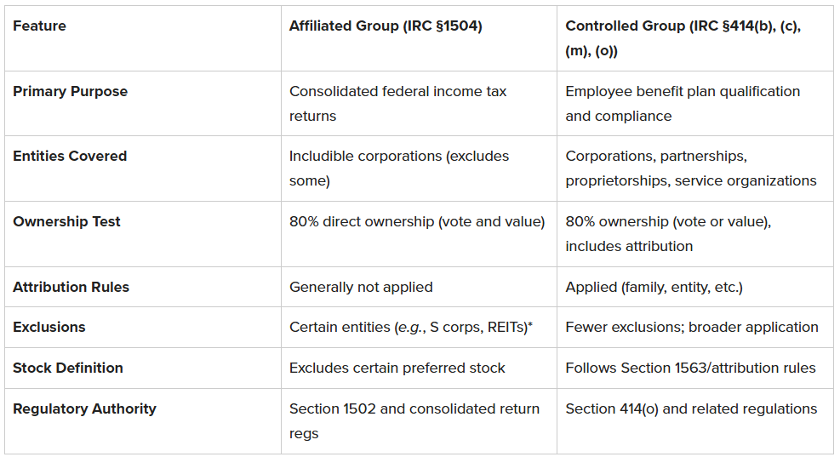The height and width of the screenshot is (457, 840).
Task: Click 'Corporations, partnerships, proprietorships, service organizations' cell
Action: [690, 169]
